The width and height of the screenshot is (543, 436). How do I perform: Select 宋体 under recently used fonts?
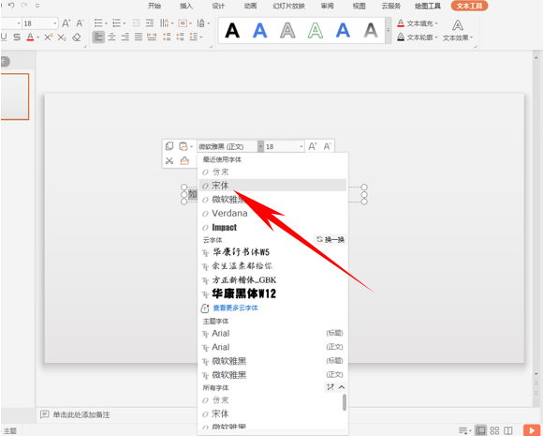[x=272, y=186]
